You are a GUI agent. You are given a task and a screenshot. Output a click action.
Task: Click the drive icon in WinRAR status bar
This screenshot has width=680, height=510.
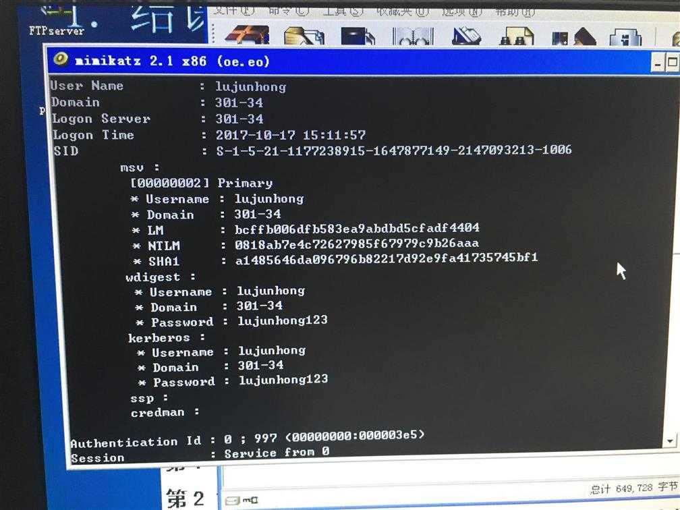232,501
